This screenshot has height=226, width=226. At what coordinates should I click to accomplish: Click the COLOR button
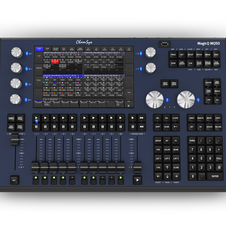(167, 149)
